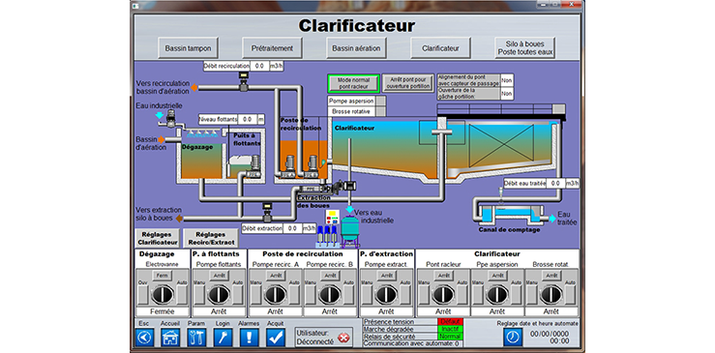Click the Esc back arrow icon

tap(144, 337)
